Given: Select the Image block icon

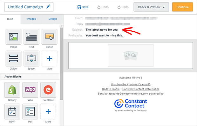Looking at the screenshot, I should (13, 37).
